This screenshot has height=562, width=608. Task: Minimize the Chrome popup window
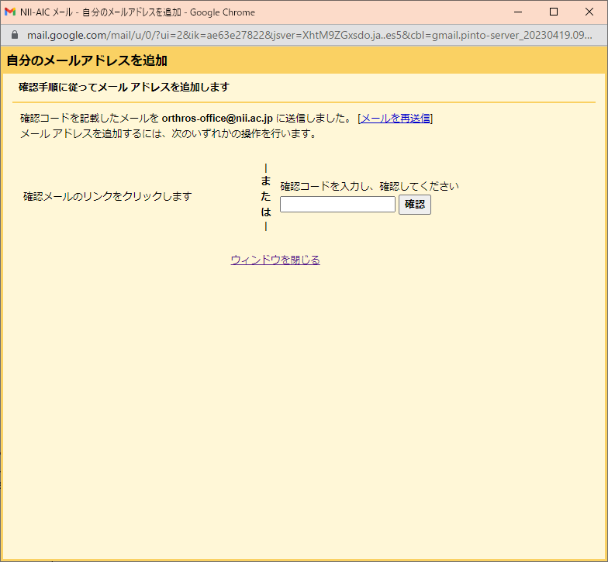click(518, 12)
